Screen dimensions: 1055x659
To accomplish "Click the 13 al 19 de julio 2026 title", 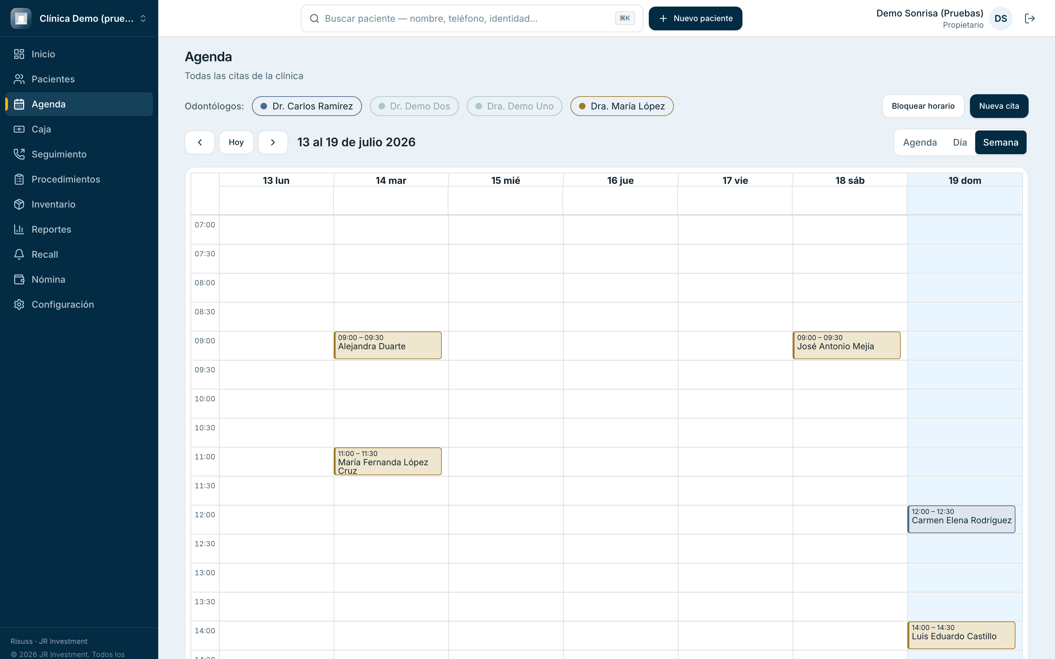I will 356,143.
